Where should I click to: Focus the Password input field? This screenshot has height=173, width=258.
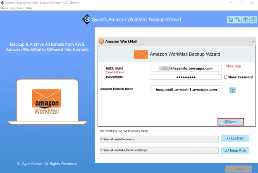(186, 77)
